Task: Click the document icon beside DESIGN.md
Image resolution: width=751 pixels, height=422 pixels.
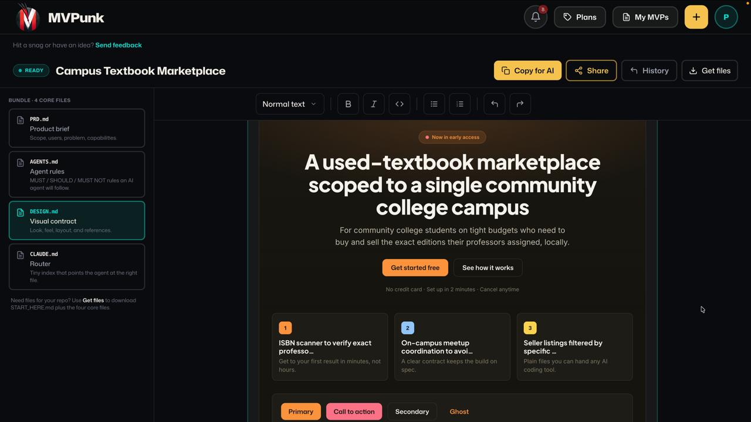Action: [20, 212]
